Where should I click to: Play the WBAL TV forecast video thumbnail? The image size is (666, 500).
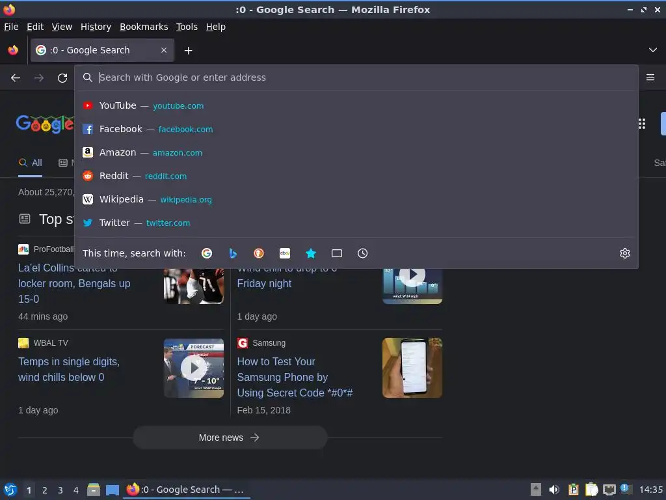194,368
